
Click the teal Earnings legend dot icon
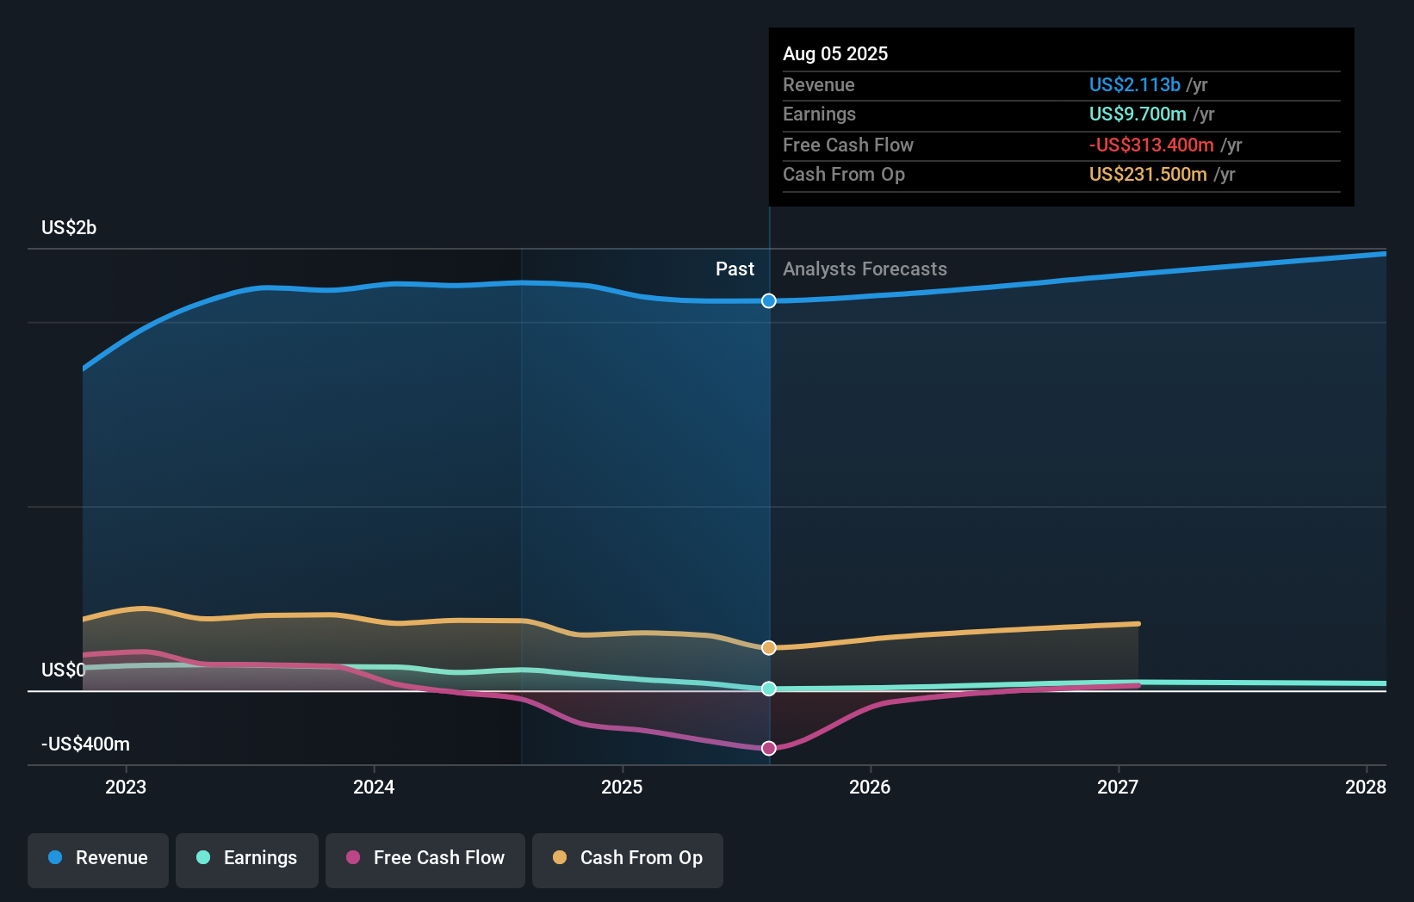click(202, 858)
